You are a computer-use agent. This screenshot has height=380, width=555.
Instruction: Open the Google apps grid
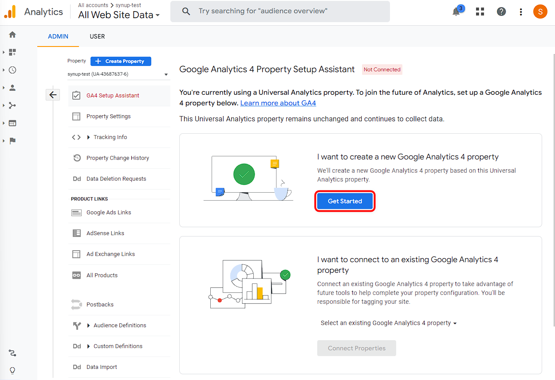(x=480, y=12)
